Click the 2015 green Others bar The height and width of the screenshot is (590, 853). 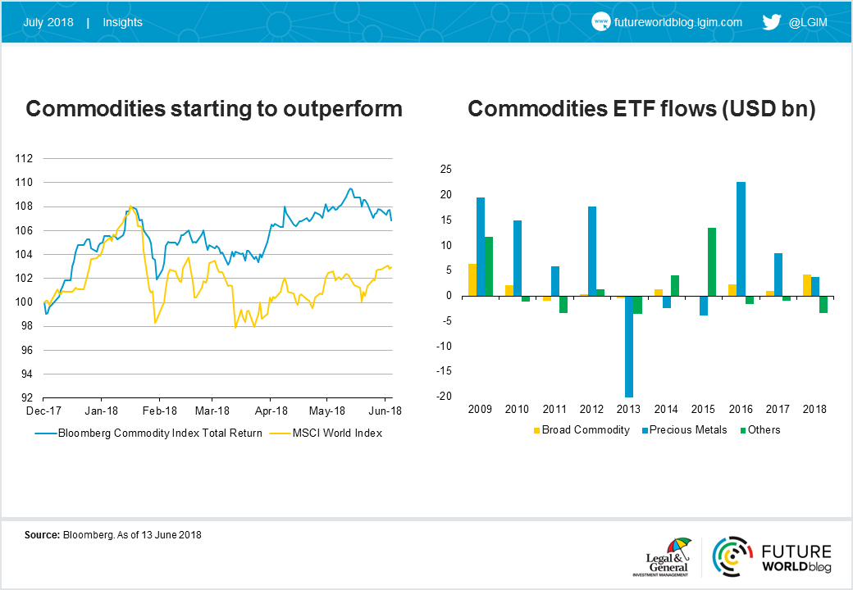712,262
